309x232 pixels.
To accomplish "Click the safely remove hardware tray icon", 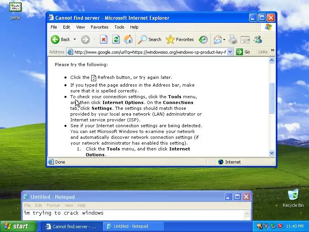I will [x=273, y=226].
